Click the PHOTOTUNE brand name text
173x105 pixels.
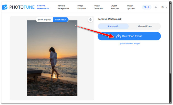coord(22,7)
